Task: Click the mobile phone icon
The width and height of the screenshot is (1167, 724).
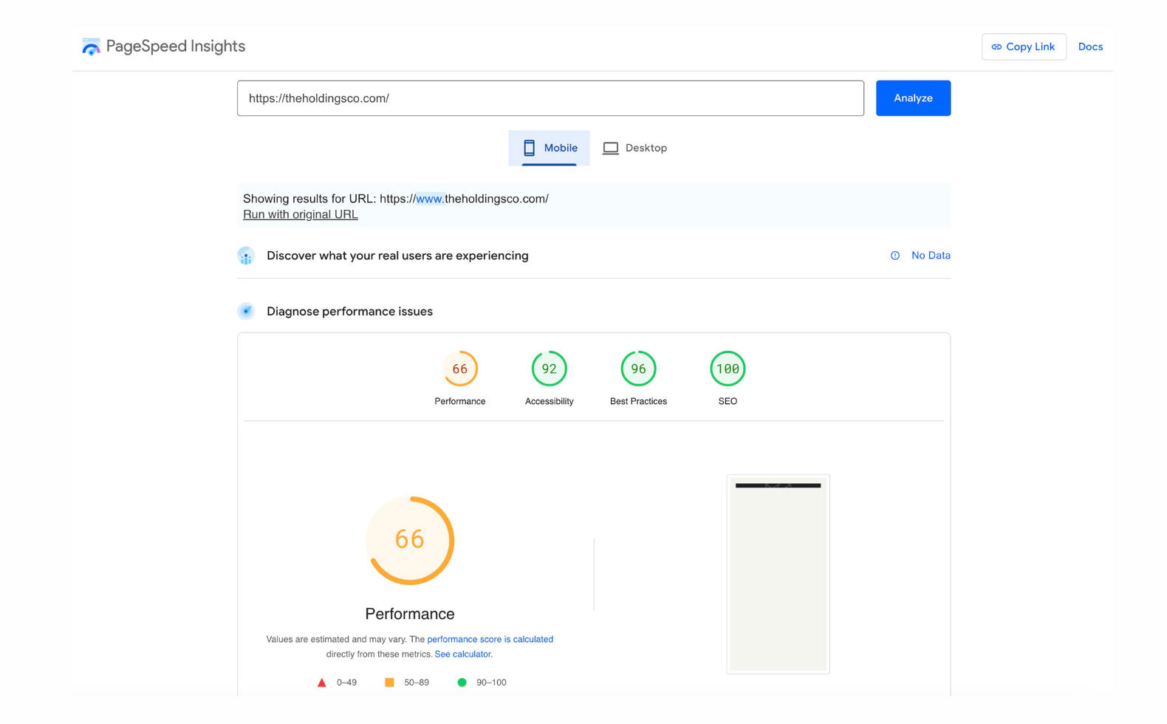Action: coord(529,148)
